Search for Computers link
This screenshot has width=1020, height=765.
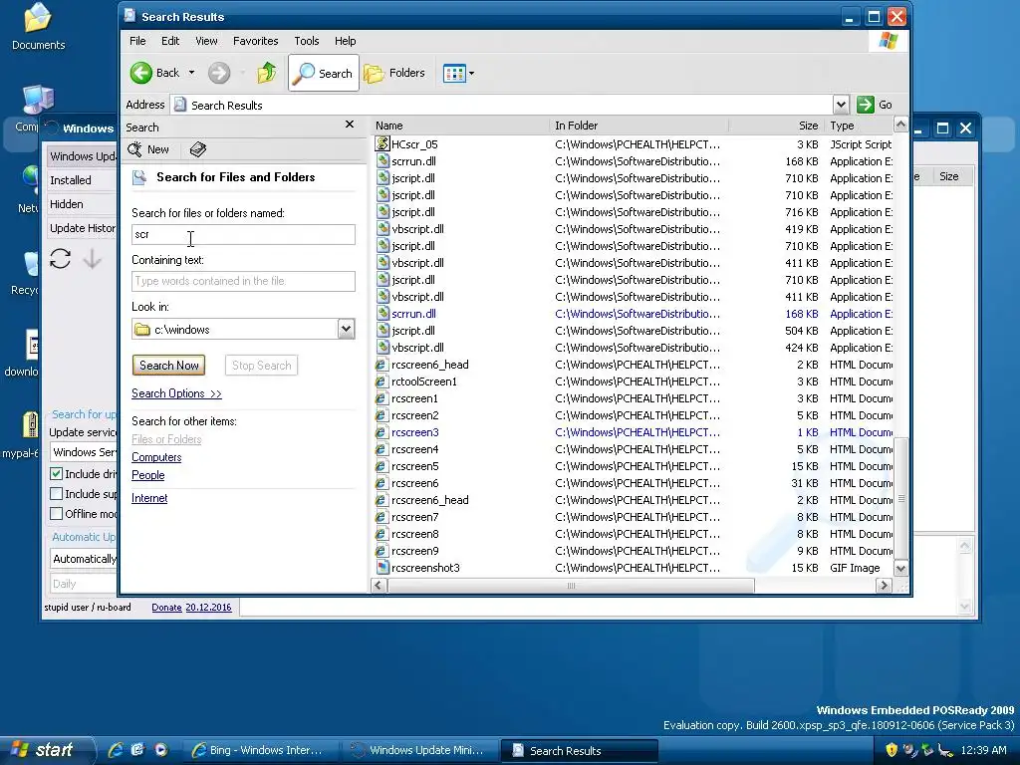[156, 457]
